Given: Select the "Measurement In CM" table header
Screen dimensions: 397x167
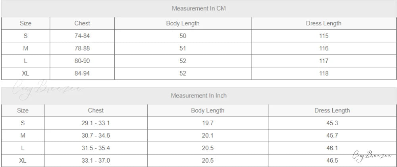Looking at the screenshot, I should point(199,8).
